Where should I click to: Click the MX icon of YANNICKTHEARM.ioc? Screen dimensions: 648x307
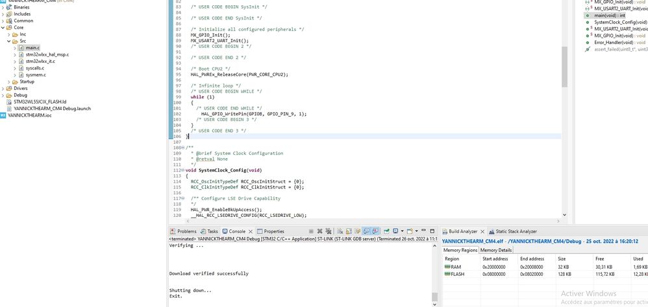[x=3, y=115]
